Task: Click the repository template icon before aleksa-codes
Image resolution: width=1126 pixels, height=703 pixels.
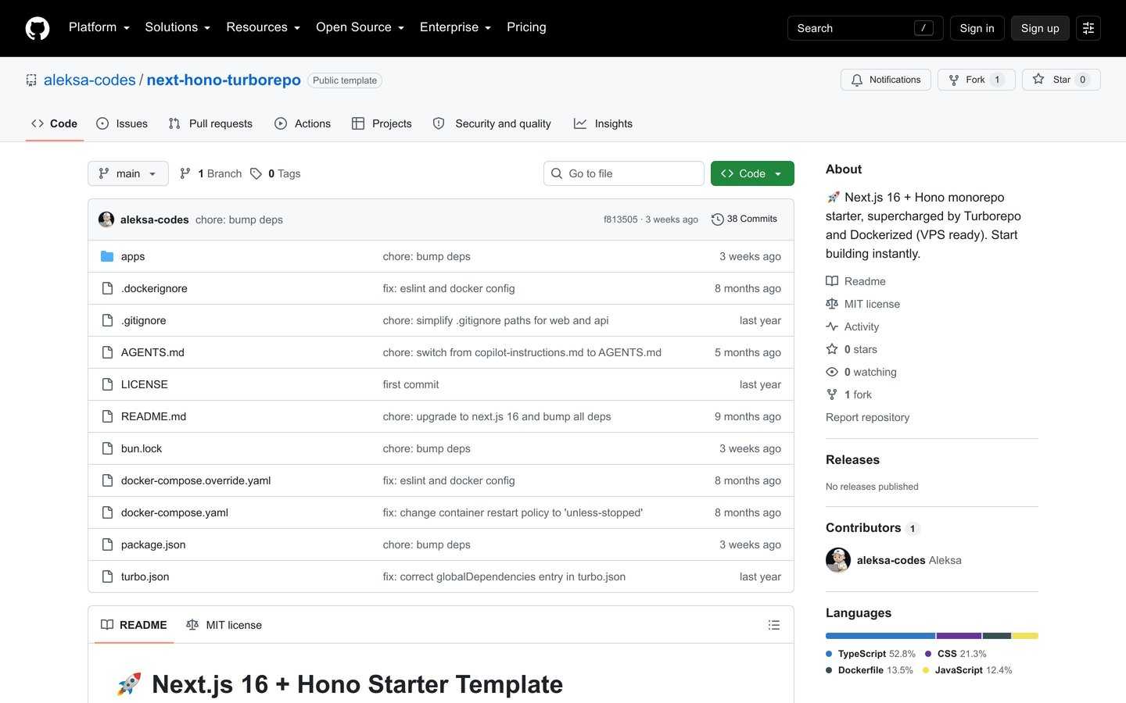Action: [x=31, y=80]
